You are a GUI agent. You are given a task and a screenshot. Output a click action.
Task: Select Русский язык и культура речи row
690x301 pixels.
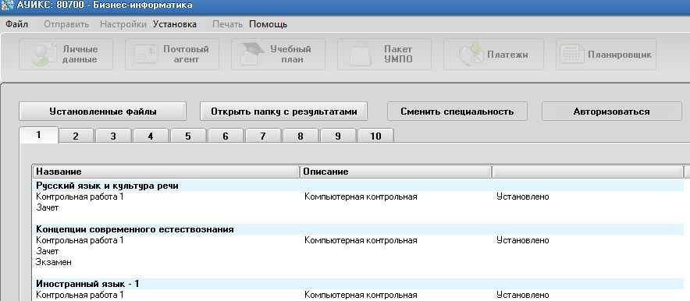click(x=358, y=186)
